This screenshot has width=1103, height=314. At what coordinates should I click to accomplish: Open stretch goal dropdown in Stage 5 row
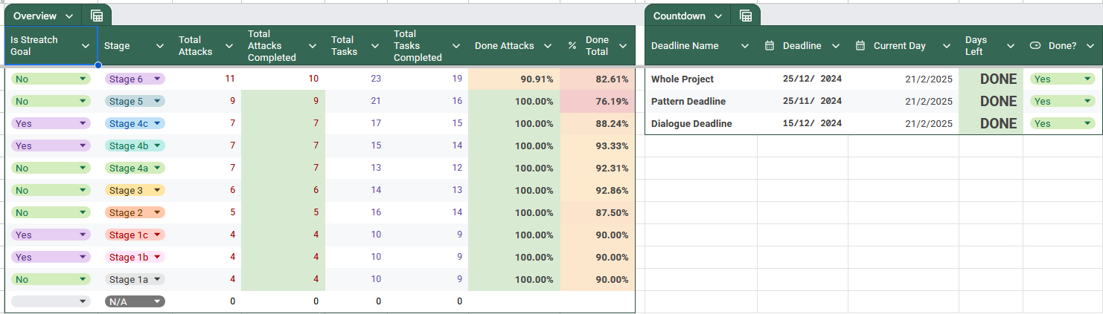82,102
